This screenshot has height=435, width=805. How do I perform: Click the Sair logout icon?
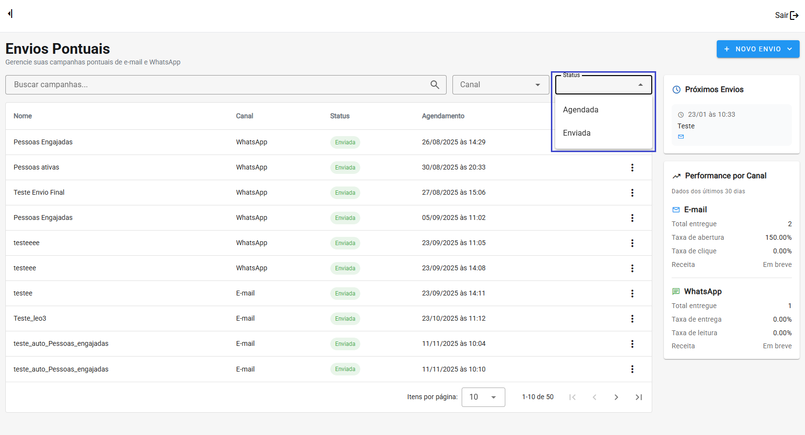click(x=794, y=16)
